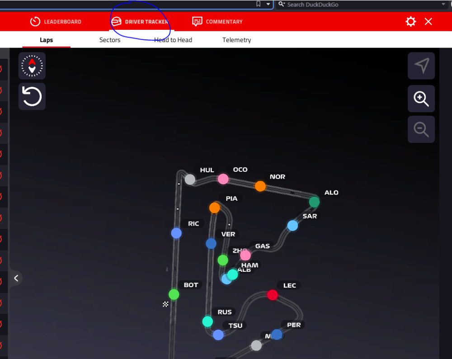Screen dimensions: 452x359
Task: Open the search engine dropdown arrow
Action: (443, 4)
